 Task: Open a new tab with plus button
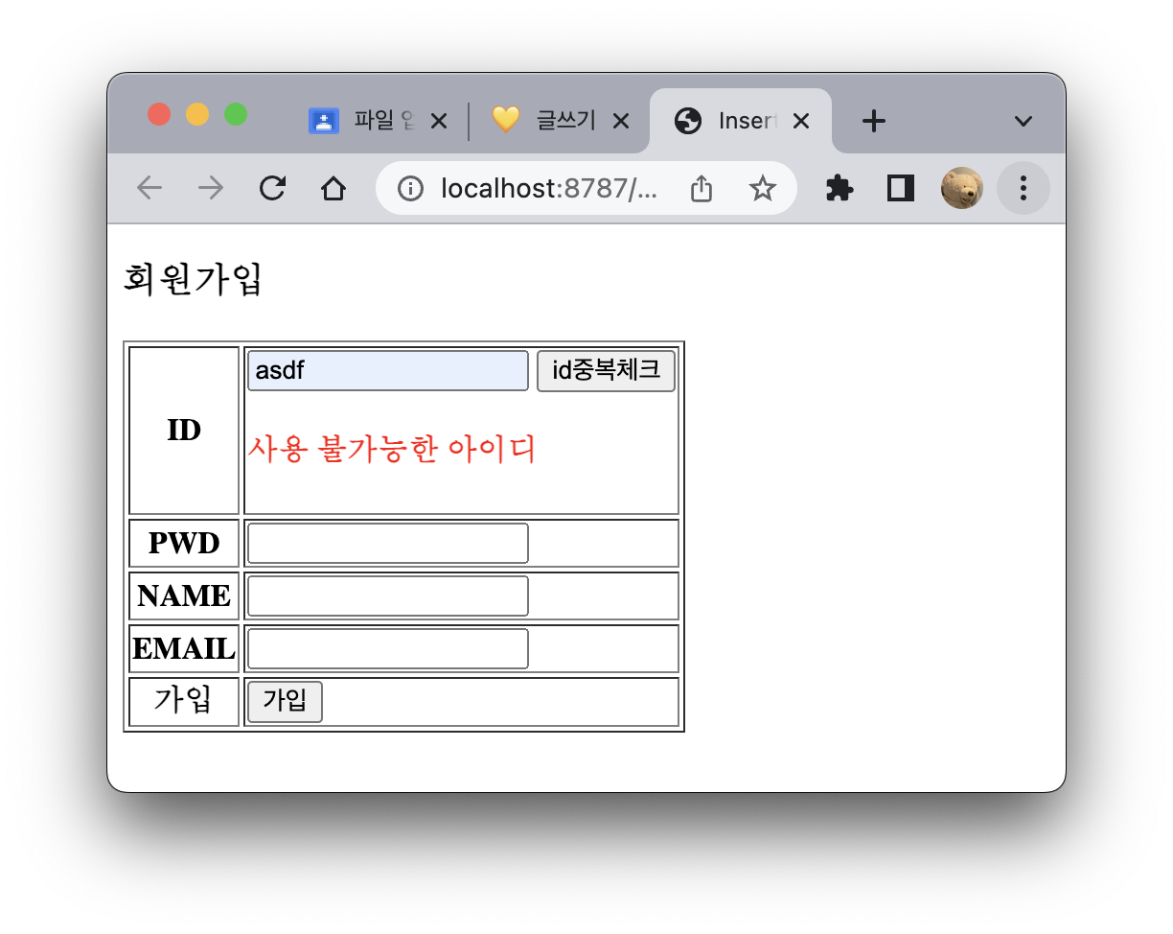pos(873,121)
